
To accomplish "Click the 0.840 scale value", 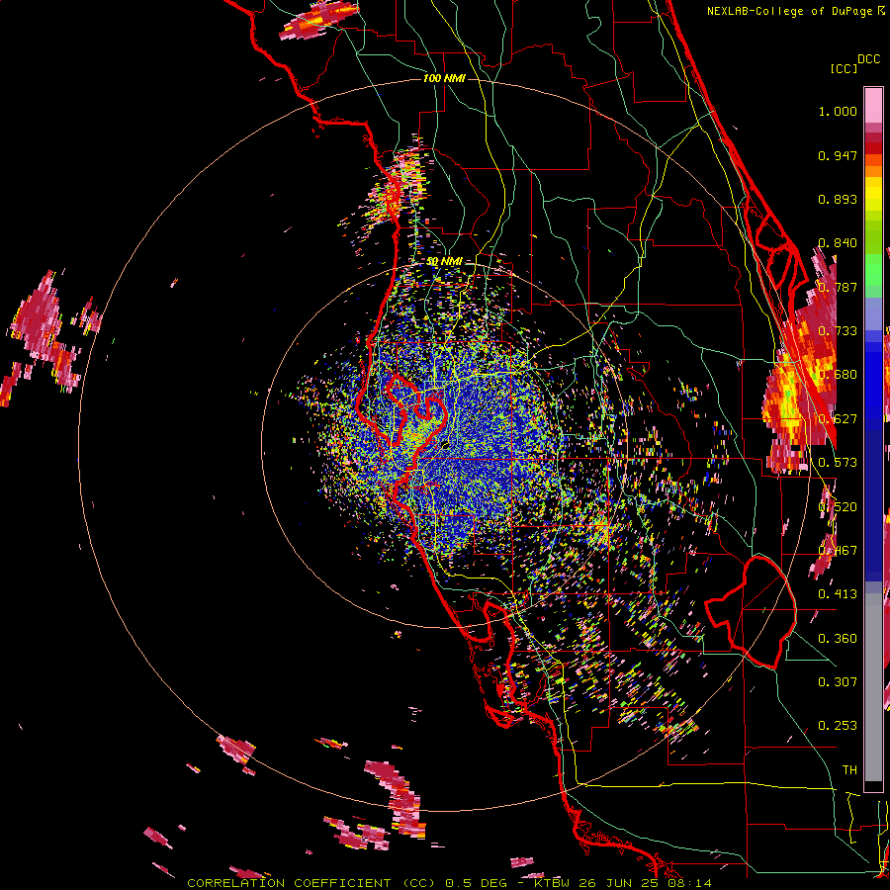I will point(838,243).
